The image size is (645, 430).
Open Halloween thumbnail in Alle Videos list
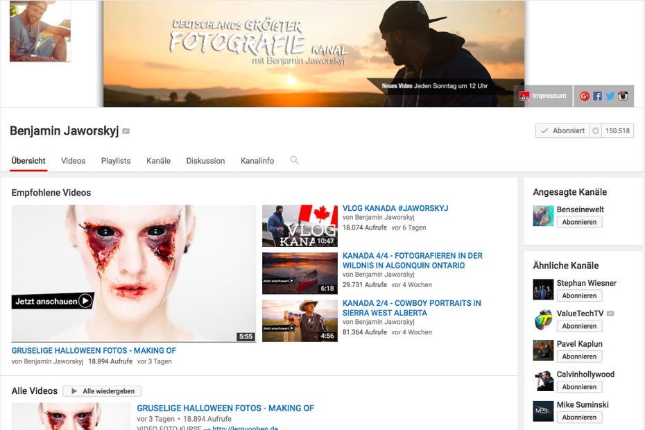pos(71,416)
